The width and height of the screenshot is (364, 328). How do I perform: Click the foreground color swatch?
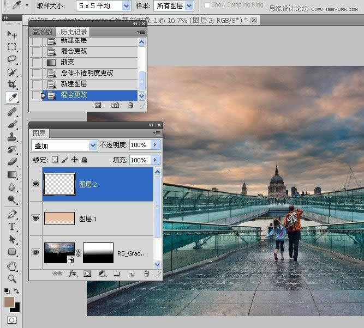(9, 302)
